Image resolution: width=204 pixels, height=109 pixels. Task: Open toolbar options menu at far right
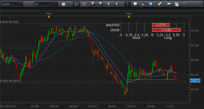pyautogui.click(x=202, y=4)
